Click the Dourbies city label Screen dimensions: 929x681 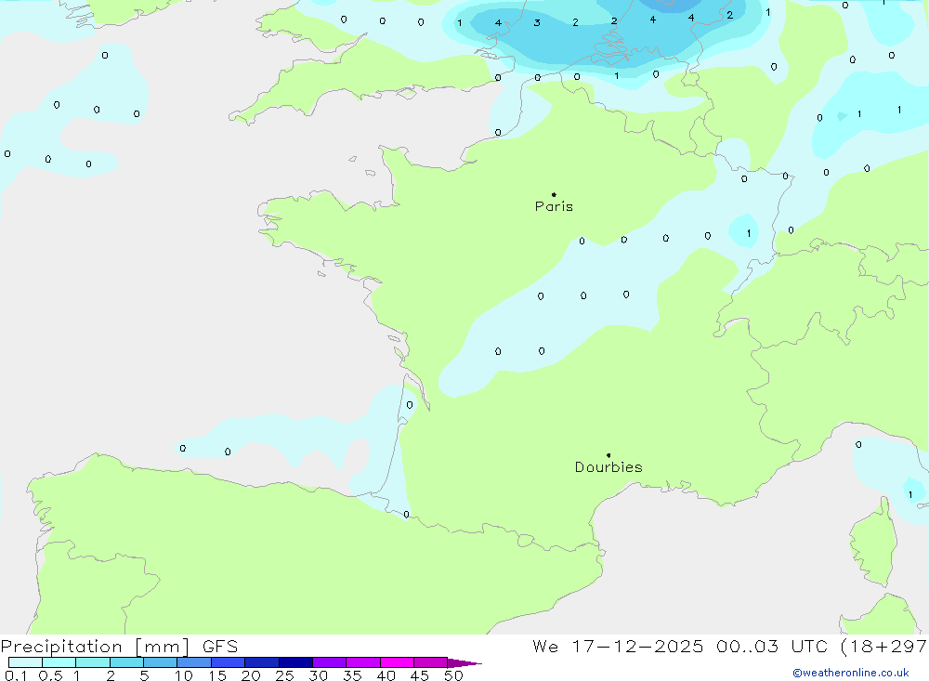coord(608,467)
